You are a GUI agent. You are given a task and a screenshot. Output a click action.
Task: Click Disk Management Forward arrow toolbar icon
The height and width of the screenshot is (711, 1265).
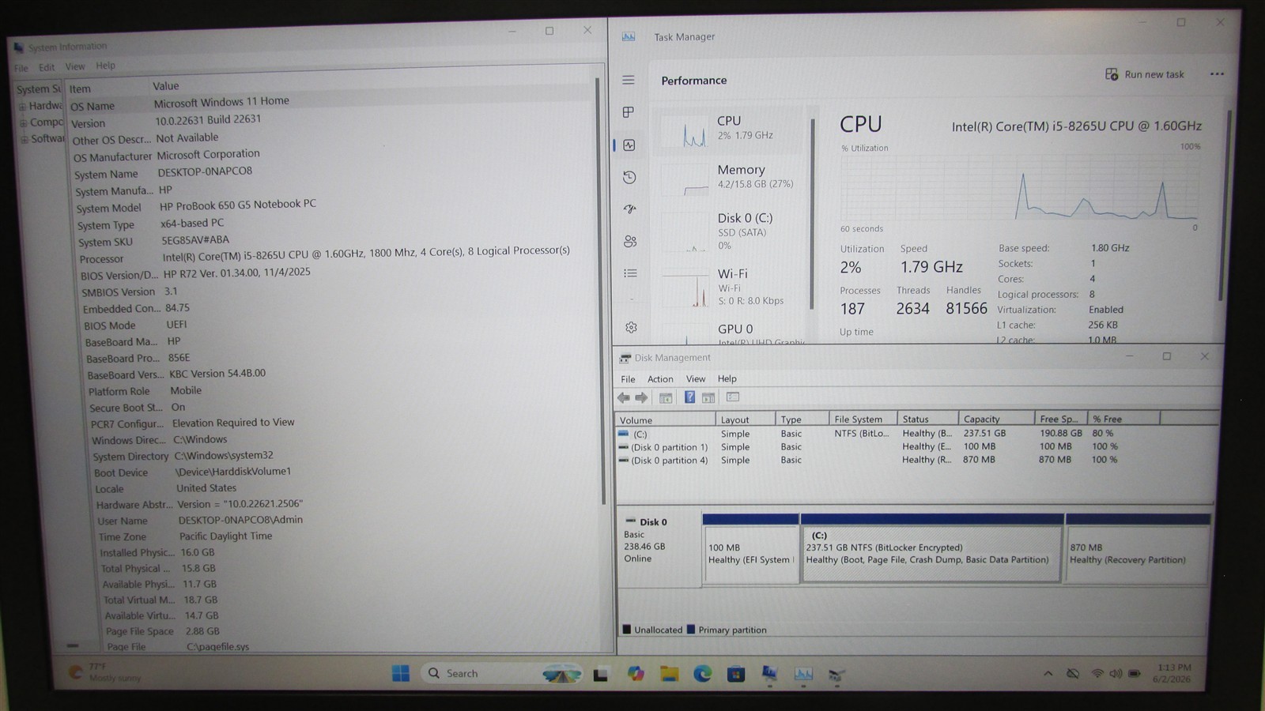(642, 397)
